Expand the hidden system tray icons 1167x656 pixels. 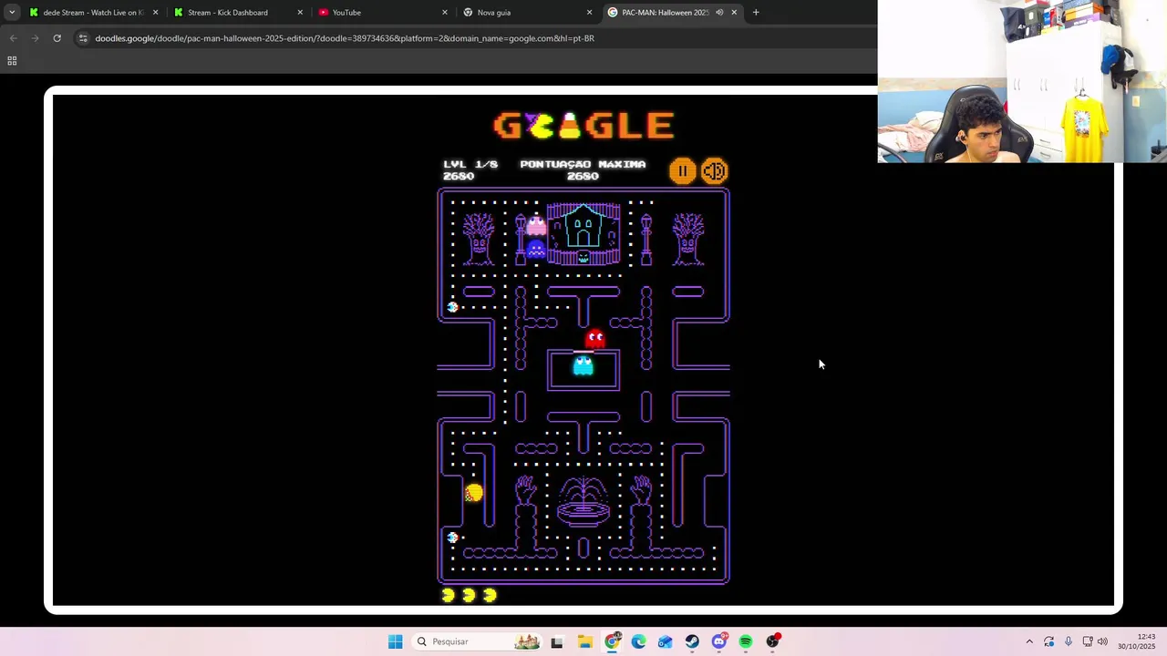(1029, 641)
